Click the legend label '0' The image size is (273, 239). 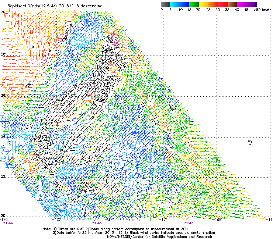tap(162, 10)
